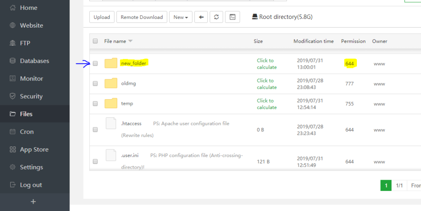
Task: Tick the checkbox for temp folder
Action: [95, 104]
